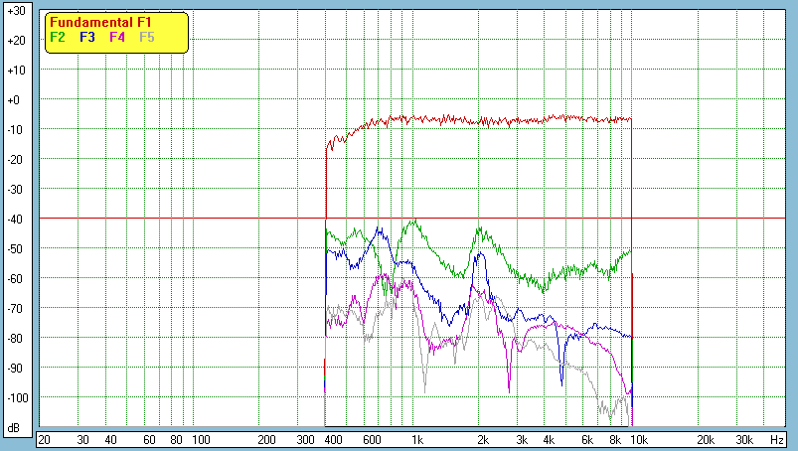Select the +30 label on the dB axis
The image size is (798, 451).
tap(15, 11)
